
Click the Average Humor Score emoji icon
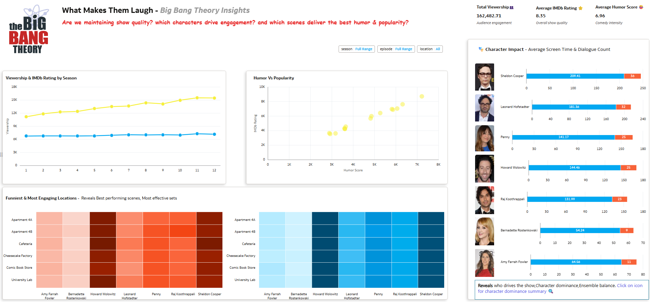click(641, 7)
